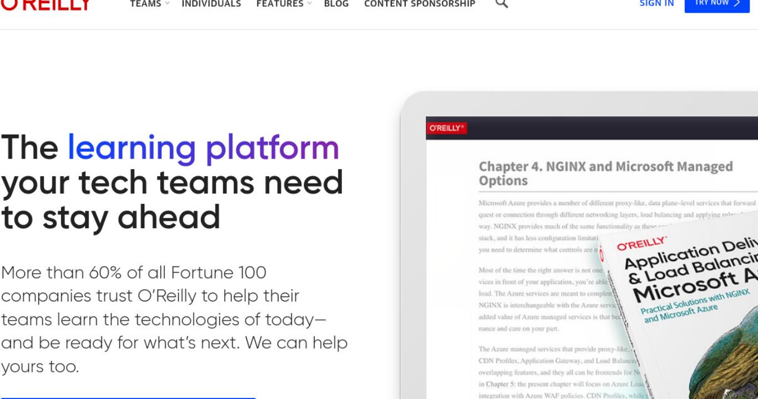The height and width of the screenshot is (399, 758).
Task: Open the Individuals page
Action: [211, 4]
